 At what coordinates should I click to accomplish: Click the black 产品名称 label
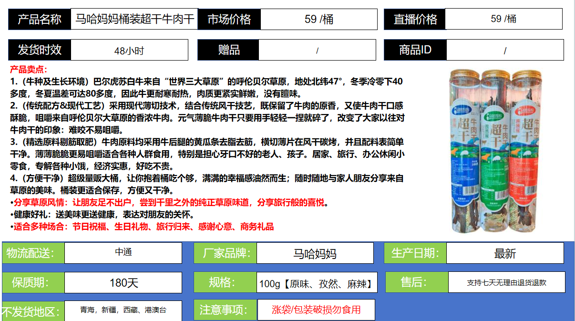[40, 20]
